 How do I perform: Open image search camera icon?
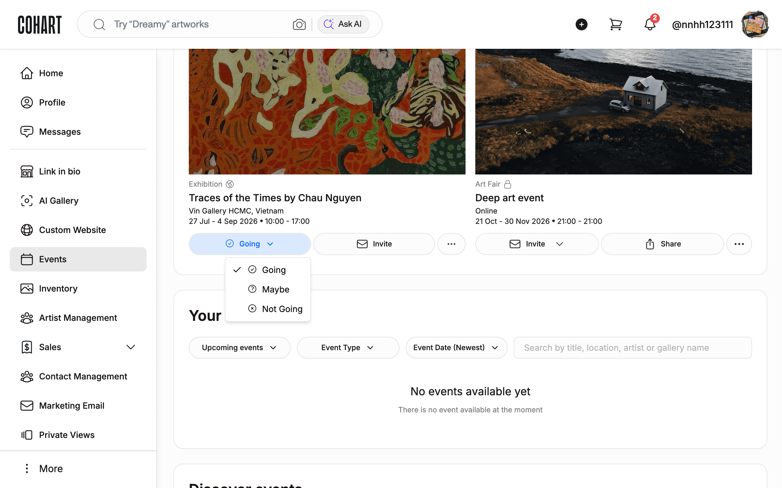point(299,24)
